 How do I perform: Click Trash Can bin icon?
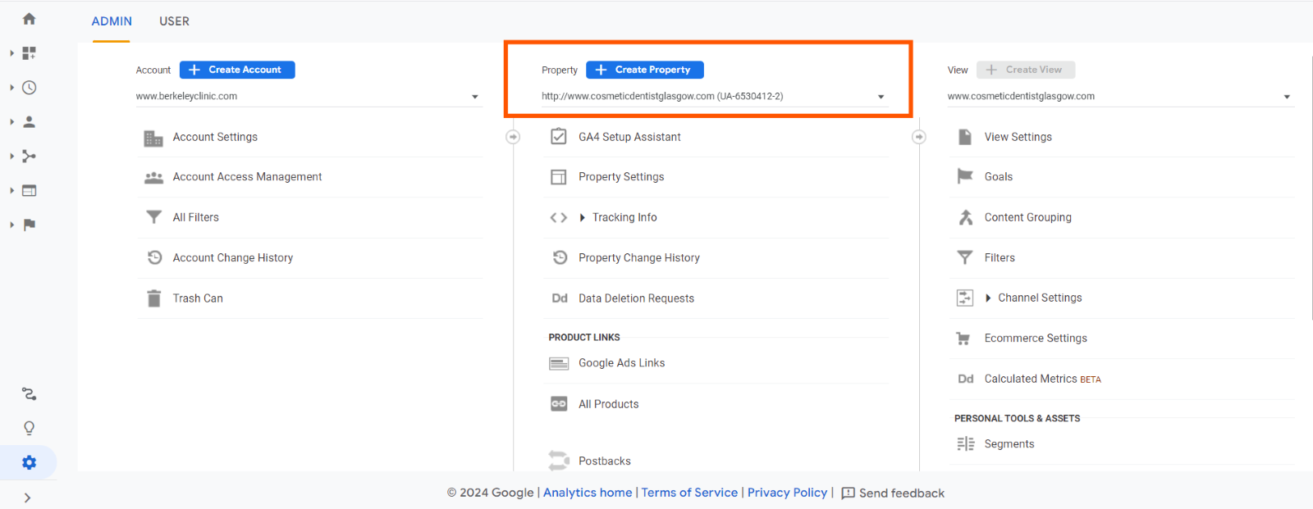pyautogui.click(x=153, y=298)
